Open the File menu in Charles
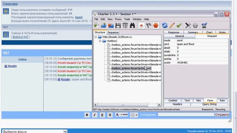The image size is (237, 133). (96, 19)
